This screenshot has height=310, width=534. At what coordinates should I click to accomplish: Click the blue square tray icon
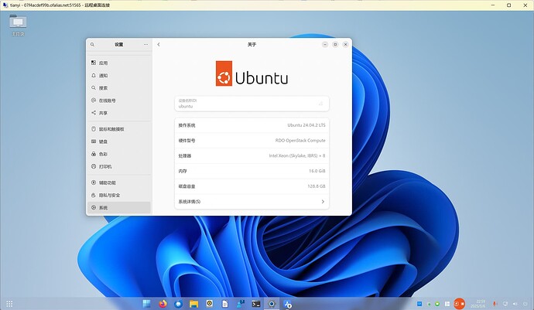[419, 304]
